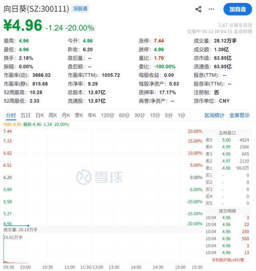
Task: Select the 季K tab
Action: pyautogui.click(x=79, y=115)
